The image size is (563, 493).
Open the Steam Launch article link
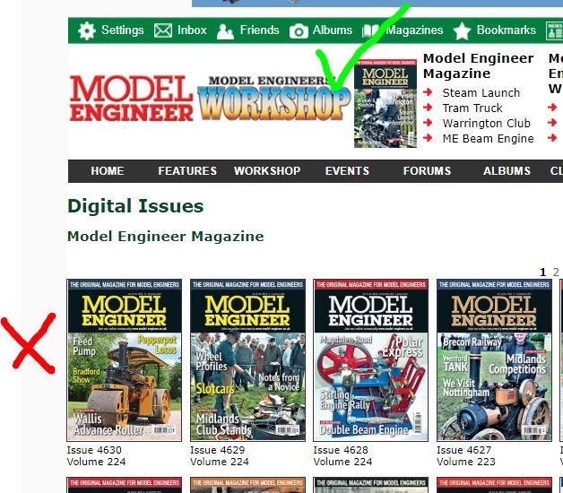pos(481,93)
